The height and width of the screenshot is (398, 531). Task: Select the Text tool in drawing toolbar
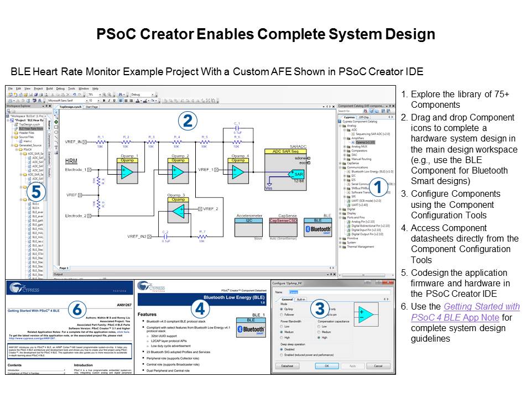(x=56, y=146)
